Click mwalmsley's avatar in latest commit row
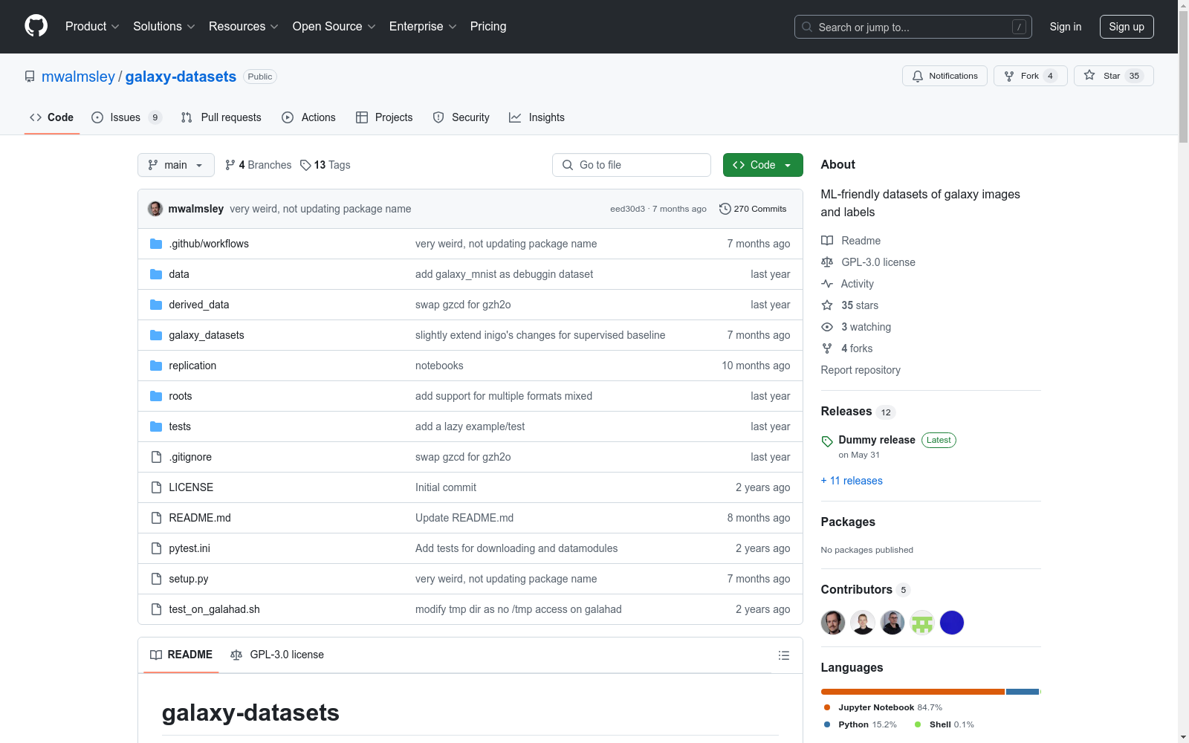Viewport: 1189px width, 743px height. 155,209
